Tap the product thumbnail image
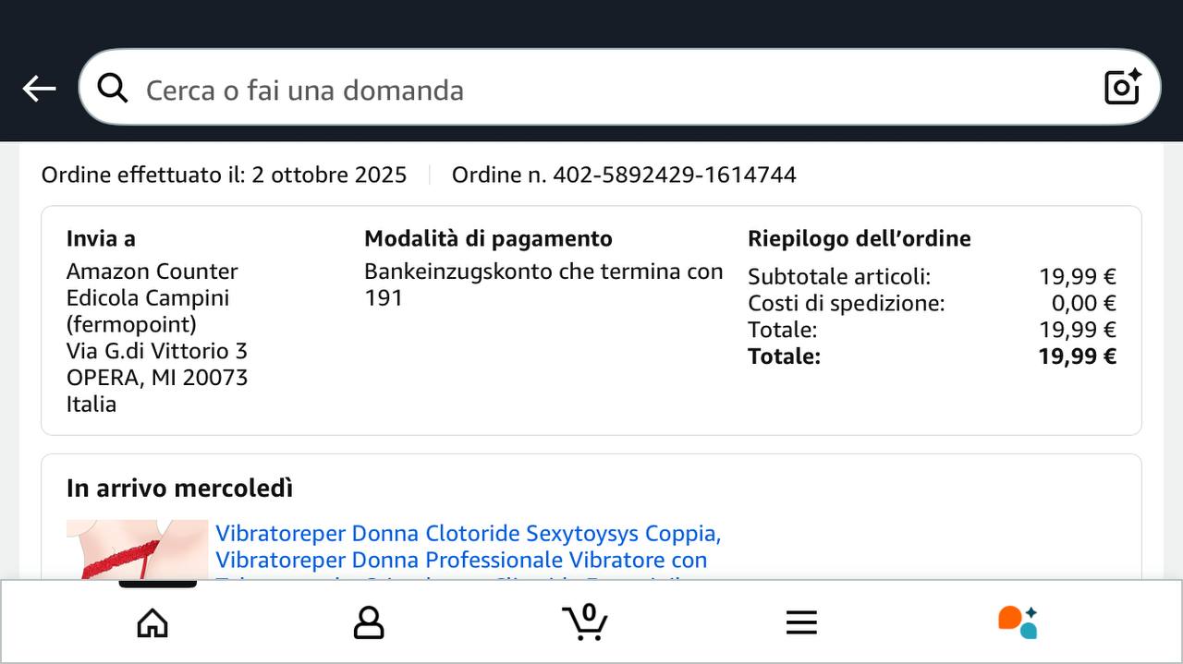This screenshot has width=1183, height=664. coord(137,549)
